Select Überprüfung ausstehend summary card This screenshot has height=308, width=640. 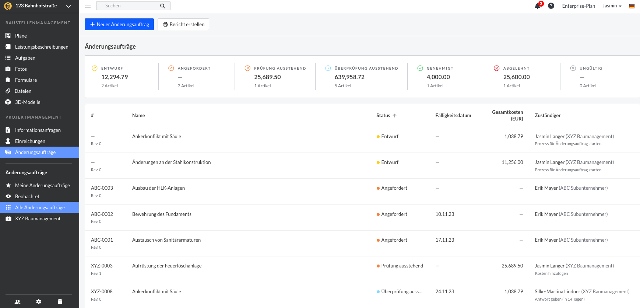point(362,77)
